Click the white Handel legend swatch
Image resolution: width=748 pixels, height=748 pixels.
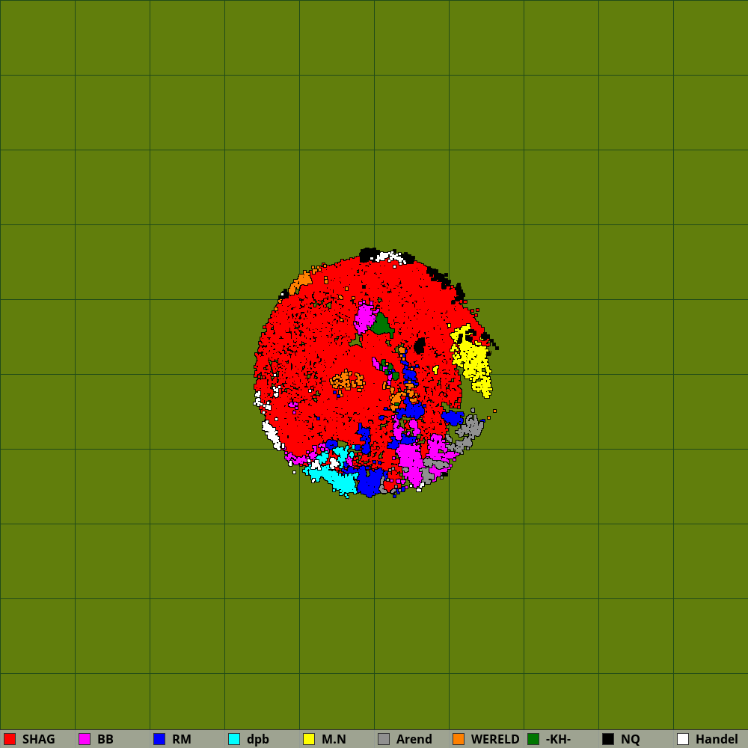[683, 739]
